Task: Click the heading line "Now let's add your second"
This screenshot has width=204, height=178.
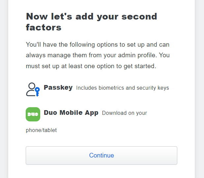Action: tap(91, 16)
